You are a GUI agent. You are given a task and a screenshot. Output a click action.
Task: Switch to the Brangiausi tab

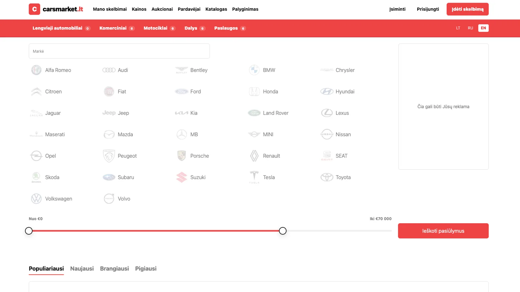pyautogui.click(x=114, y=269)
